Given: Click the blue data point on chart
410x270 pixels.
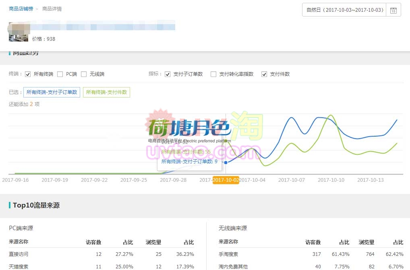Looking at the screenshot, I should pos(226,162).
